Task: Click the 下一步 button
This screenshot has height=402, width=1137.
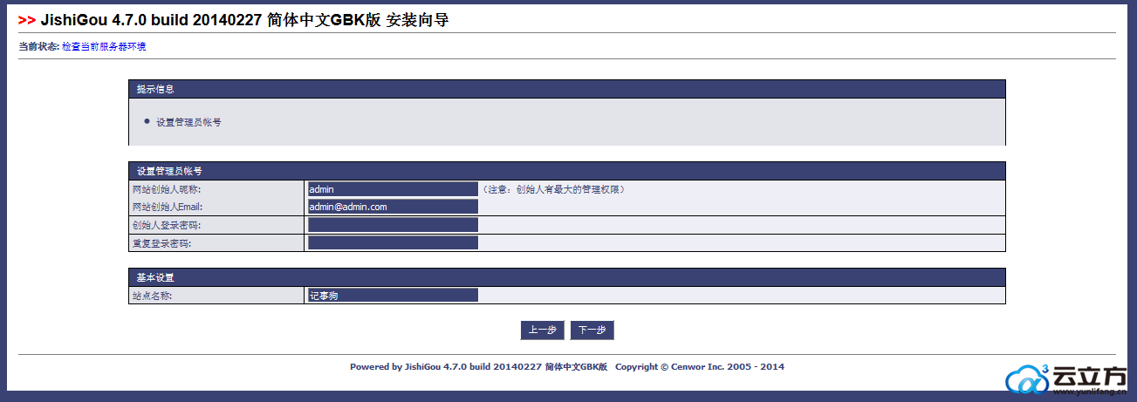Action: coord(592,330)
